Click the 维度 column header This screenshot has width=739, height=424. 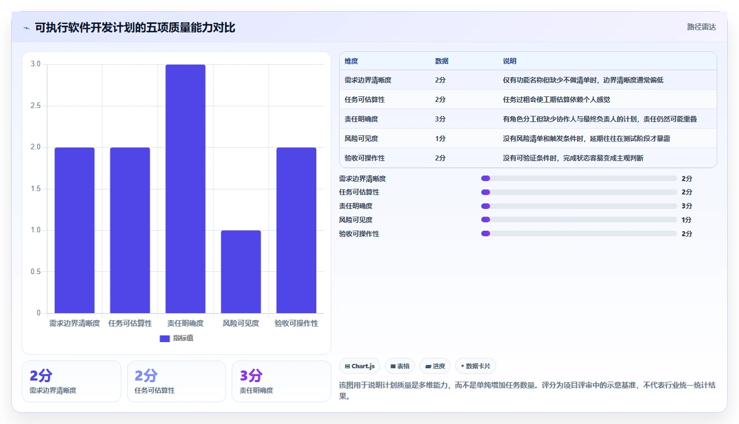[x=351, y=61]
